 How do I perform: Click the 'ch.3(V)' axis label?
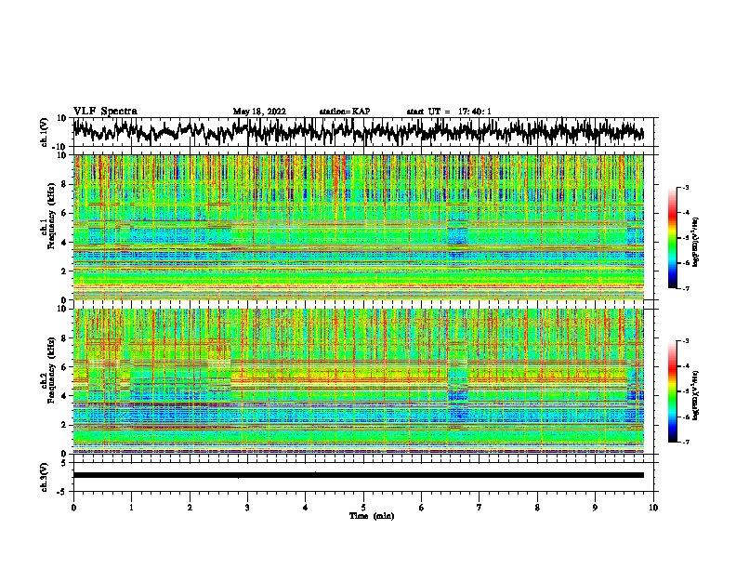(45, 477)
